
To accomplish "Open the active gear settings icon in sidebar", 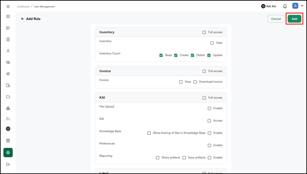I will (8, 152).
